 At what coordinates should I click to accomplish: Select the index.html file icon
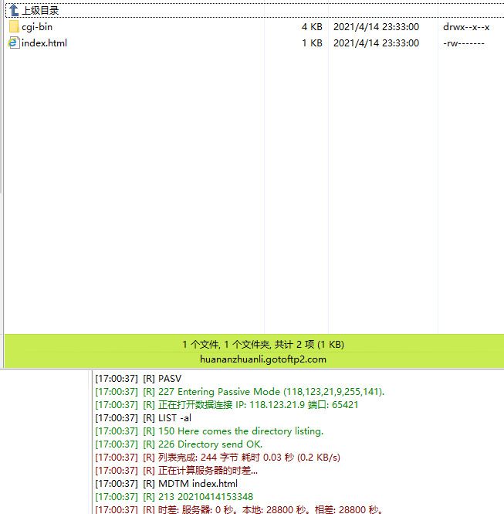14,43
